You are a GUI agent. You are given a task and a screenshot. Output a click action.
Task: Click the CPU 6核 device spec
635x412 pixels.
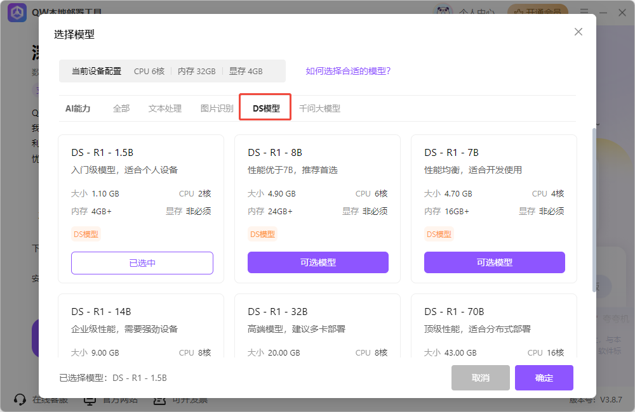point(149,71)
